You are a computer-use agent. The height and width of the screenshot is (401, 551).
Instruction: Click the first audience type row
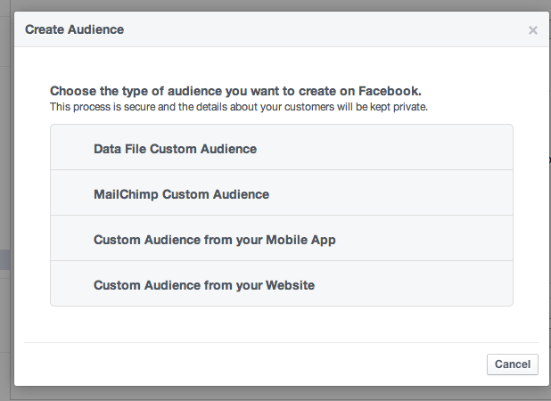point(282,148)
